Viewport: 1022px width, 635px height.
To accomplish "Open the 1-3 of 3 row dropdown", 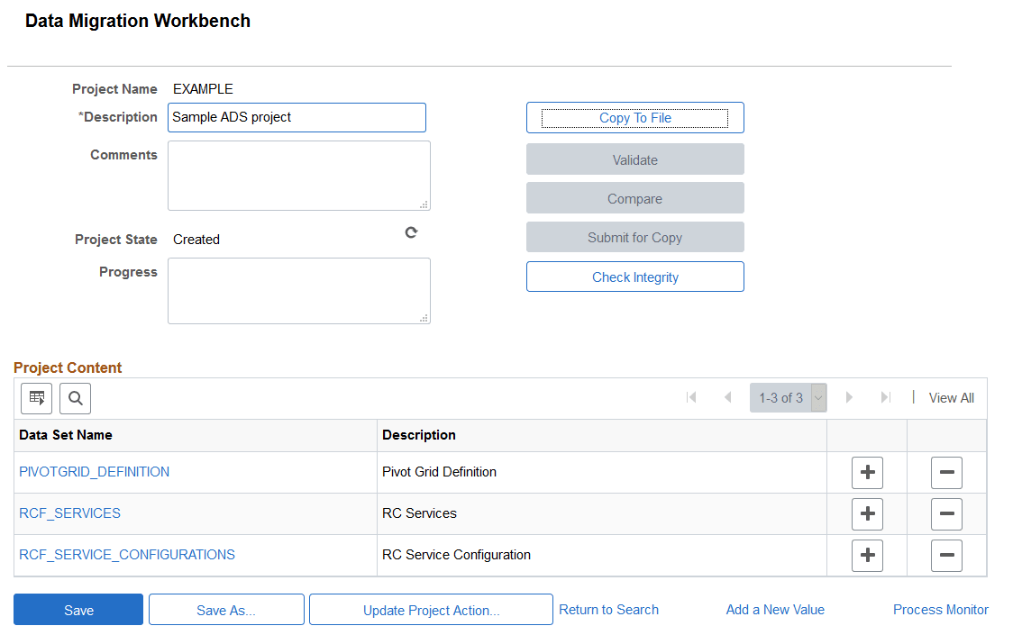I will pyautogui.click(x=818, y=397).
